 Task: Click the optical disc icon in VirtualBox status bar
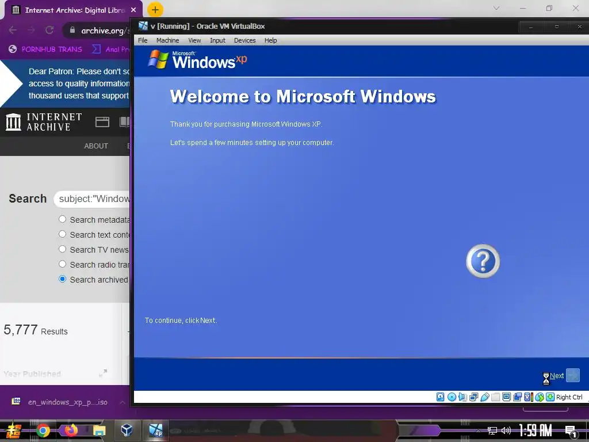tap(452, 397)
